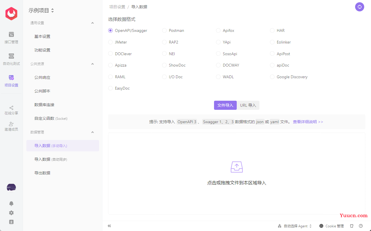Select OpenAPI/Swagger format radio
371x231 pixels.
point(110,30)
